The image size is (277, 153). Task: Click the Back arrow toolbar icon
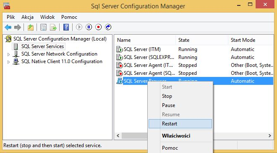point(8,27)
